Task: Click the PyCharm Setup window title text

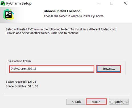Action: tap(19, 3)
